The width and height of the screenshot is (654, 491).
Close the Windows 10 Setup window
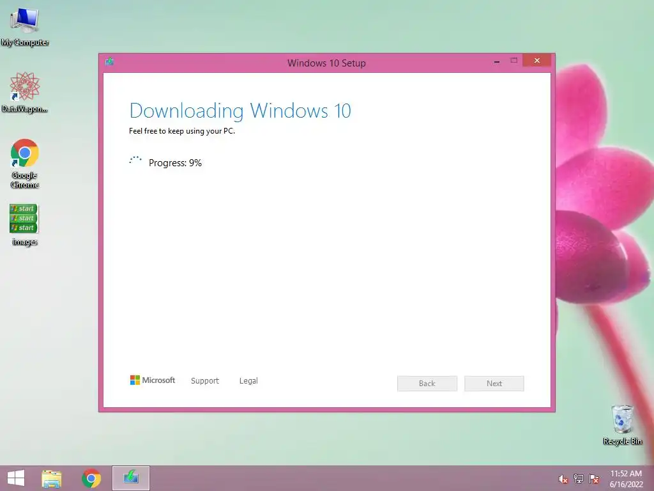tap(536, 61)
